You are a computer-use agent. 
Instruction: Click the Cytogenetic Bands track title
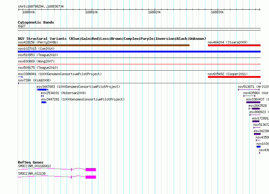[x=36, y=22]
